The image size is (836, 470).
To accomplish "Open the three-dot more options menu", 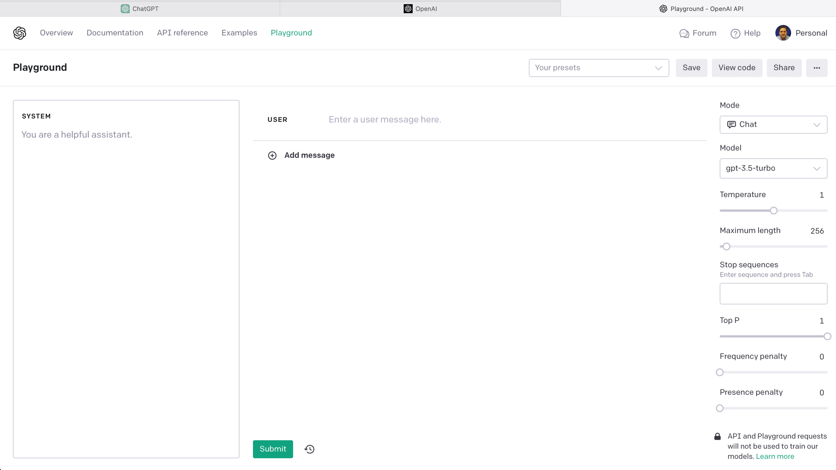I will (816, 68).
